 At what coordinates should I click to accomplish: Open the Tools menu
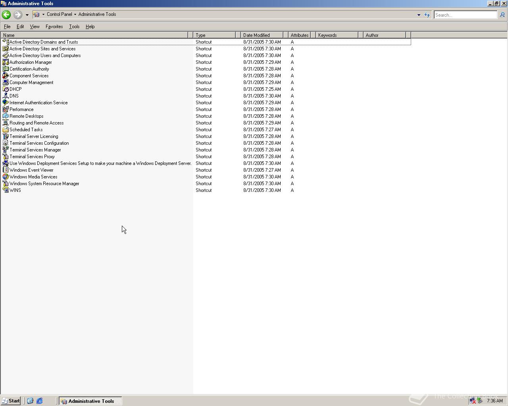74,27
